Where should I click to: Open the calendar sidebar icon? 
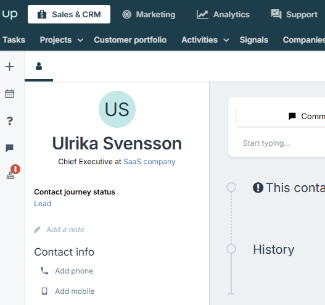tap(9, 94)
